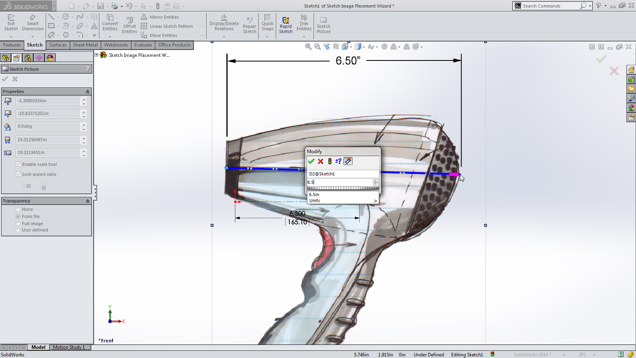
Task: Click the Exit Sketch button
Action: click(x=11, y=23)
